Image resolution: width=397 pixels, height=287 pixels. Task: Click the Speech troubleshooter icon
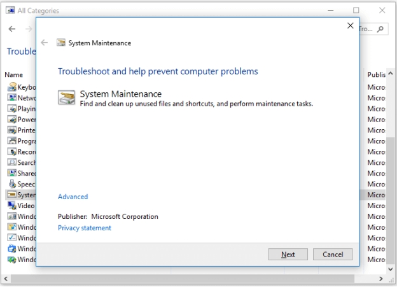pos(11,184)
